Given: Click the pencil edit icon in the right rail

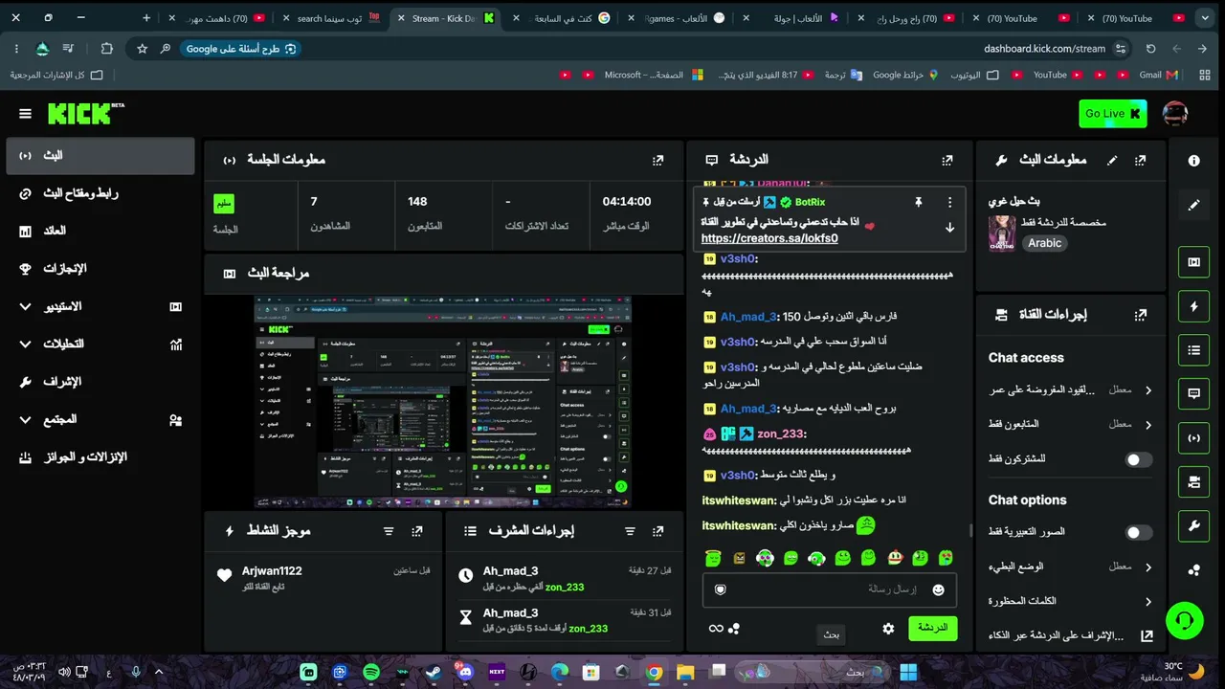Looking at the screenshot, I should click(1193, 205).
